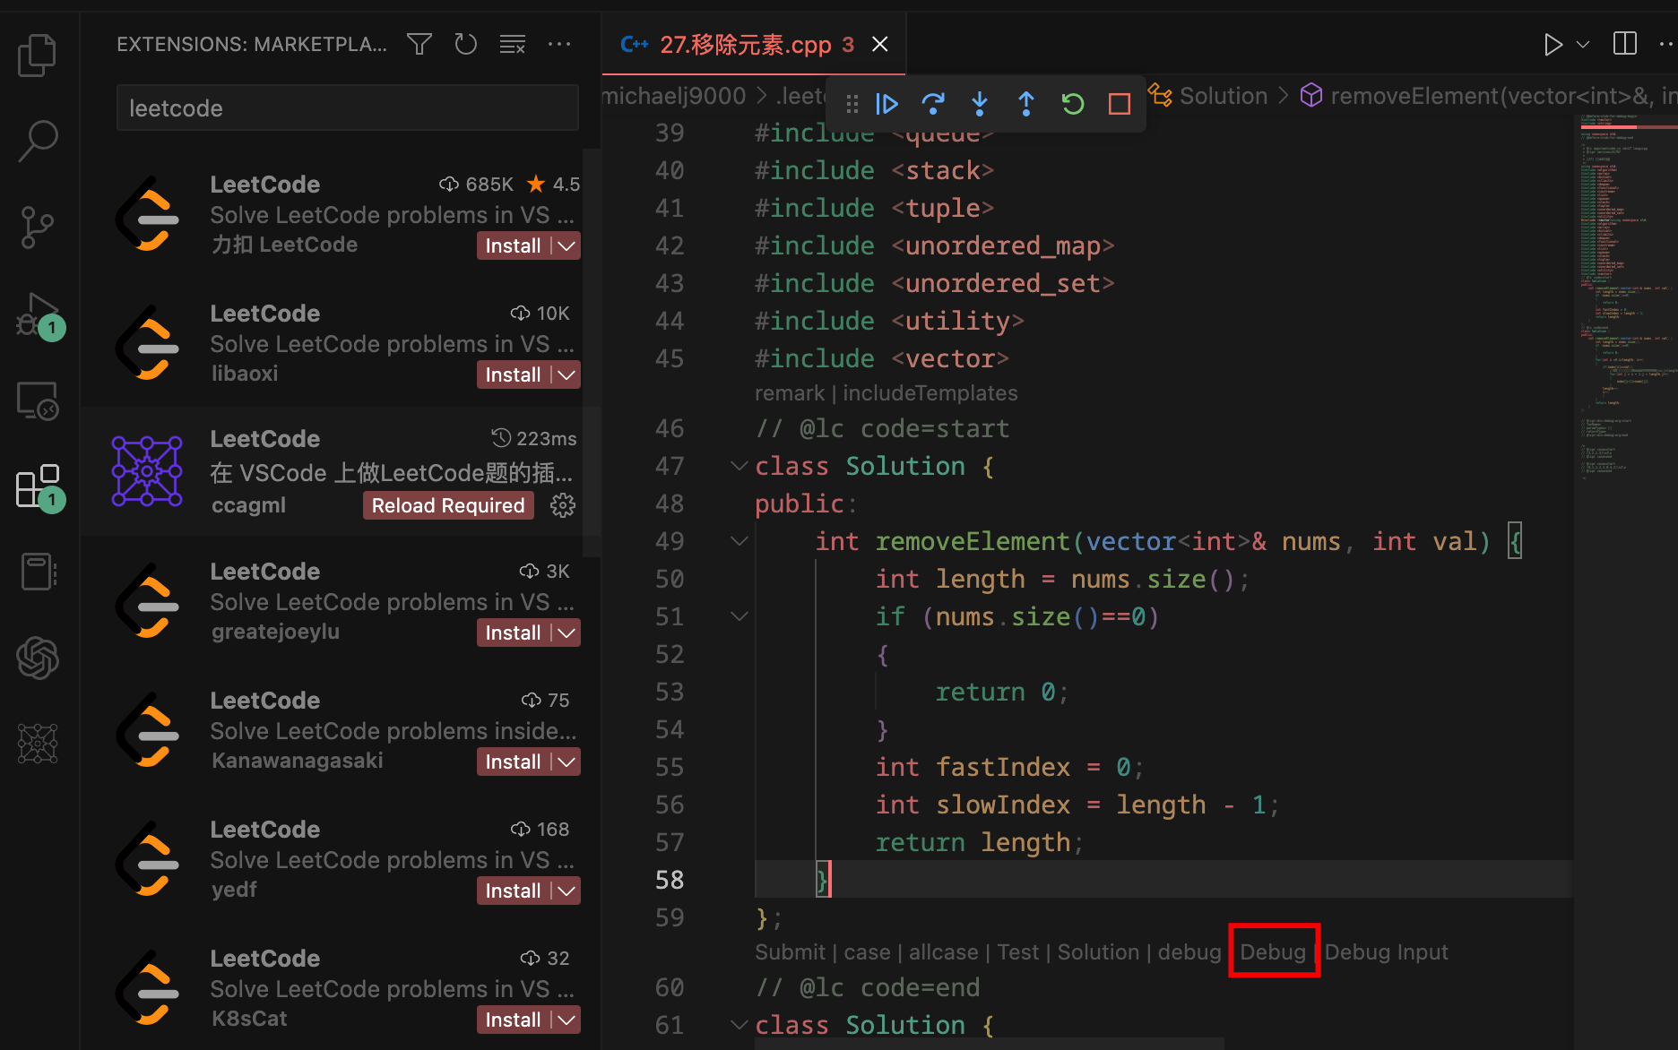The image size is (1678, 1050).
Task: Open the ChatGPT view in activity bar
Action: click(x=38, y=658)
